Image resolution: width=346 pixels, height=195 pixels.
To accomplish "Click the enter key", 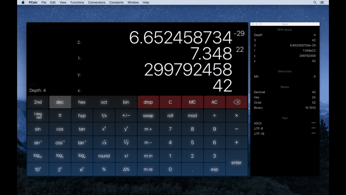I will (x=237, y=162).
